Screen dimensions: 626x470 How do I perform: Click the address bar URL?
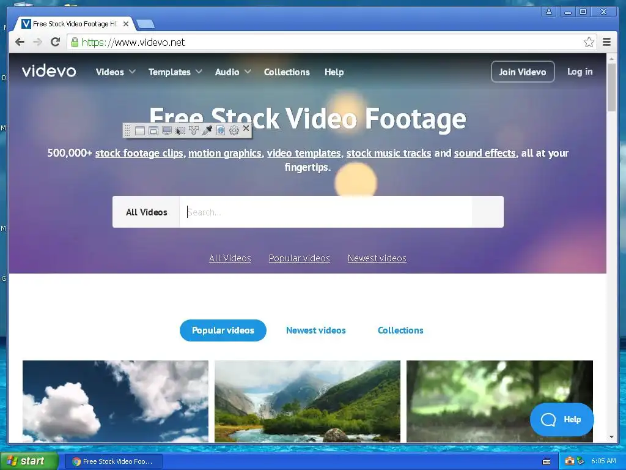(x=133, y=42)
